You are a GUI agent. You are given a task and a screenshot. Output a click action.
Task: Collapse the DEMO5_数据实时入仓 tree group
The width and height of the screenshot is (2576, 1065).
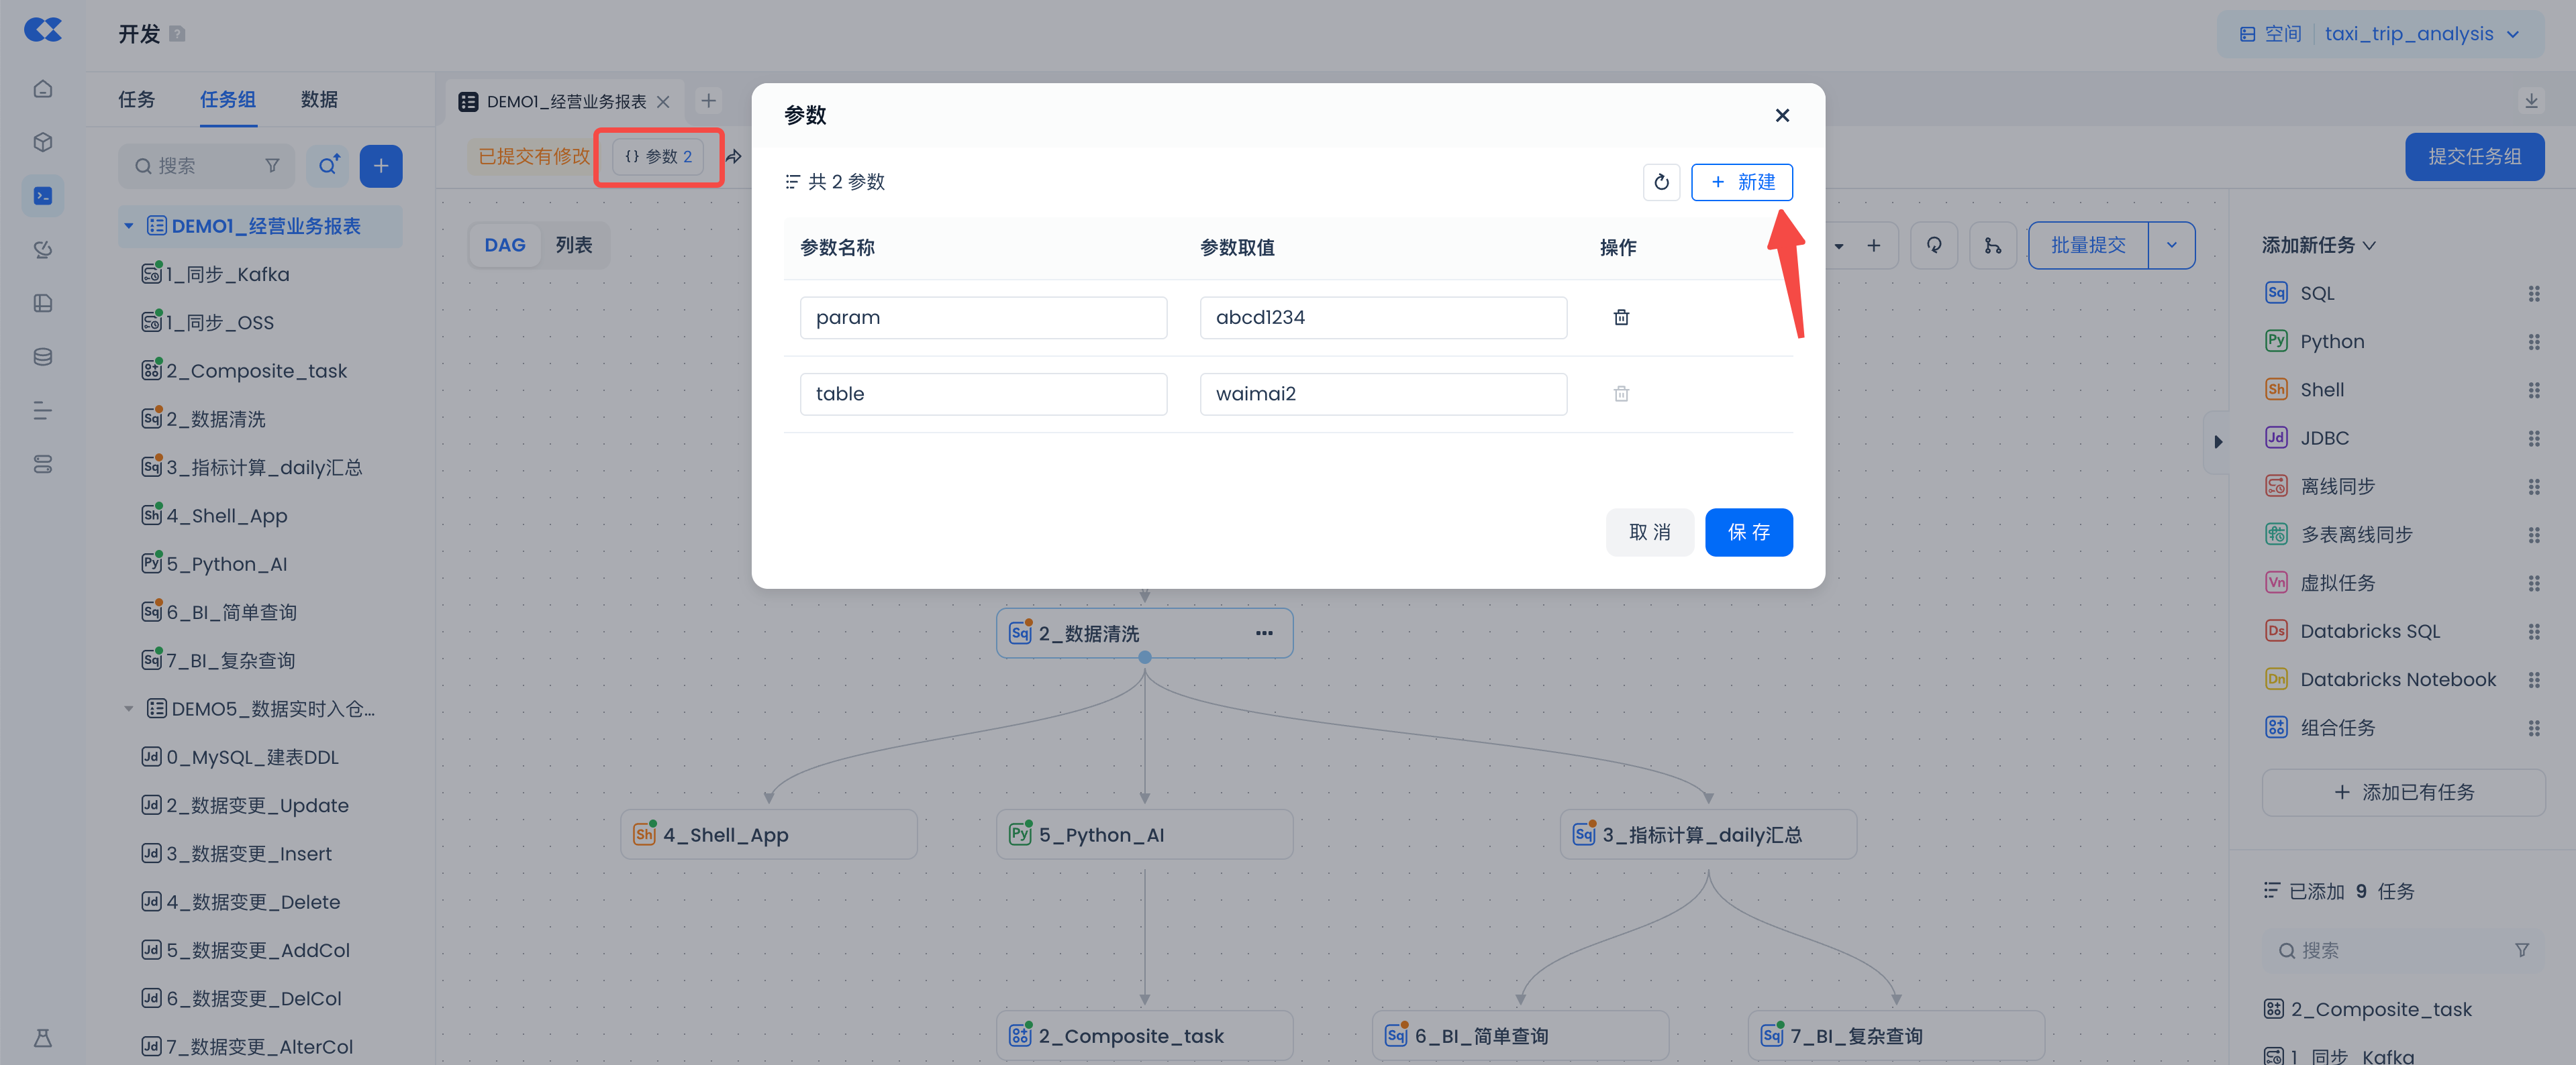pos(129,710)
